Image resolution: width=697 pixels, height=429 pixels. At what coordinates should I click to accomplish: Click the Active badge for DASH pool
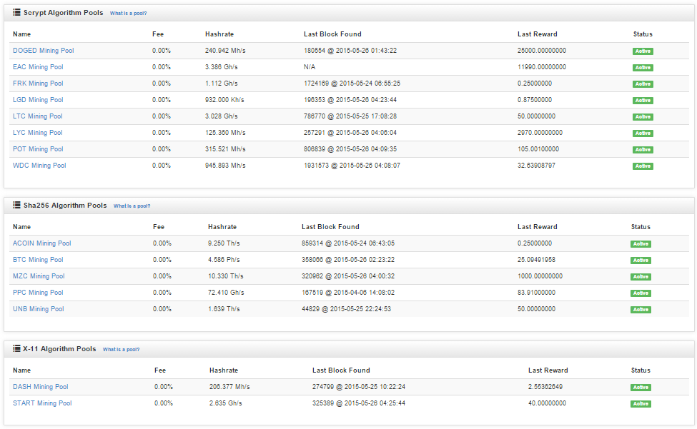(x=641, y=388)
